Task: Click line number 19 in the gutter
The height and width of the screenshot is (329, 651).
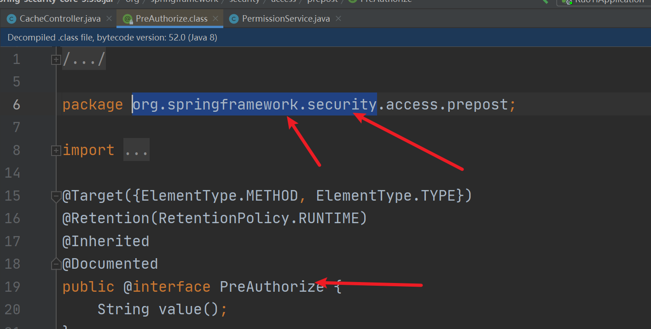Action: pos(13,287)
